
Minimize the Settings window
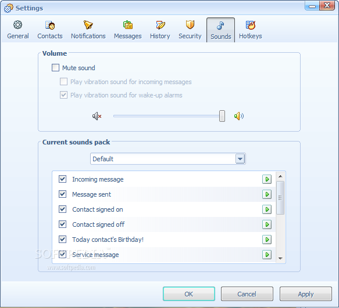click(312, 6)
